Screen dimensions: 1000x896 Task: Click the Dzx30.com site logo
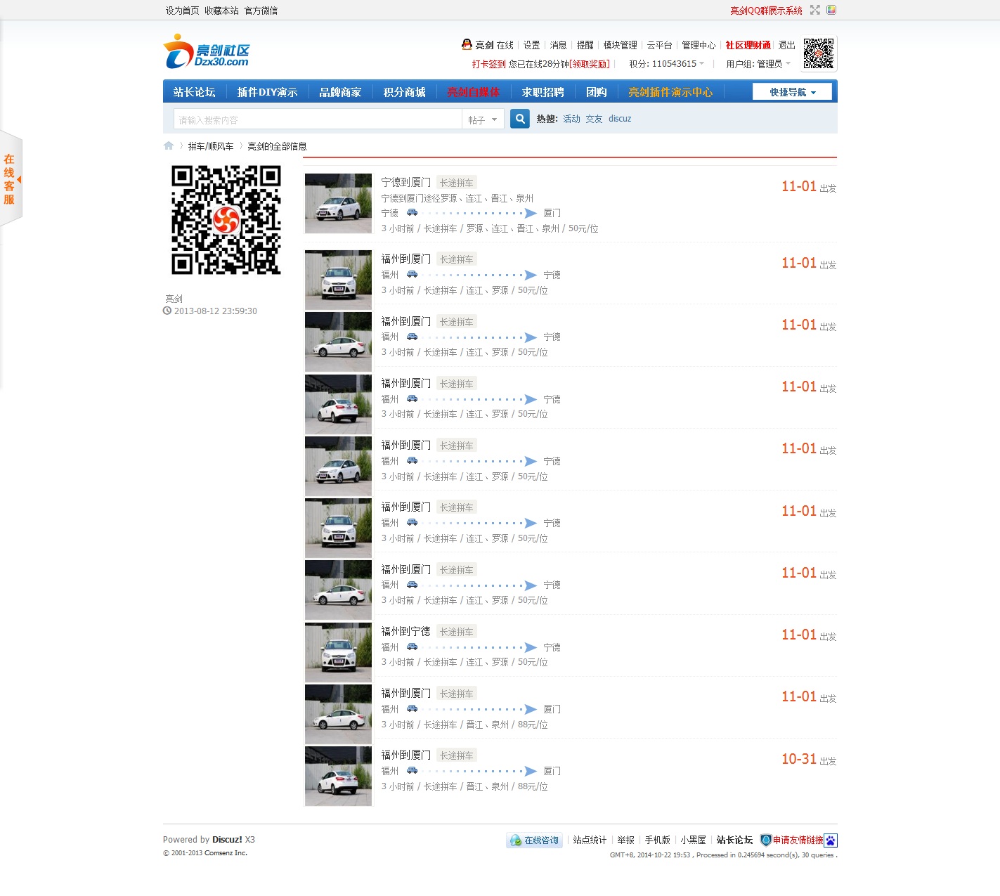207,51
